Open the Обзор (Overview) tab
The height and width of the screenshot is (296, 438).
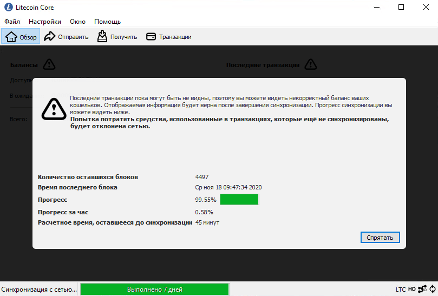point(21,37)
